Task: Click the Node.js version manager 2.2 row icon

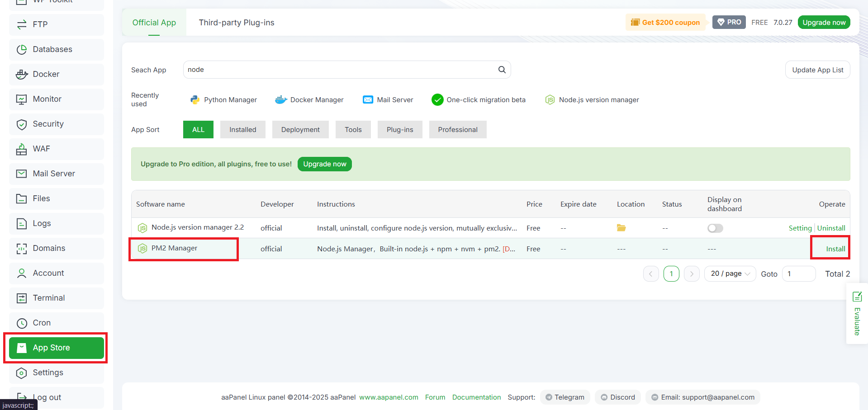Action: pos(142,228)
